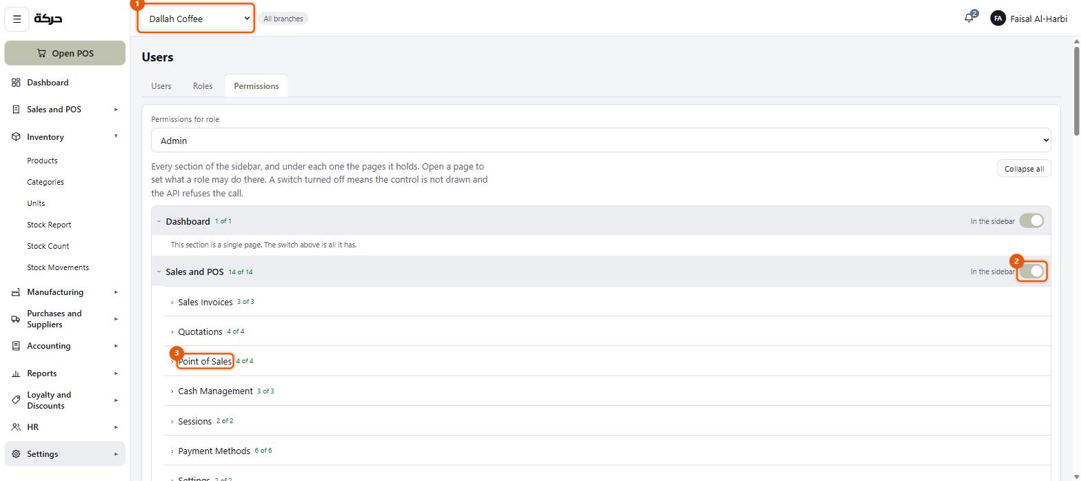Viewport: 1081px width, 481px height.
Task: Click the Dashboard grid icon in sidebar
Action: [16, 83]
